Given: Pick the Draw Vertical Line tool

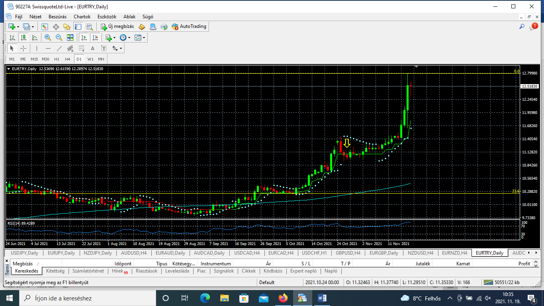Looking at the screenshot, I should [37, 48].
